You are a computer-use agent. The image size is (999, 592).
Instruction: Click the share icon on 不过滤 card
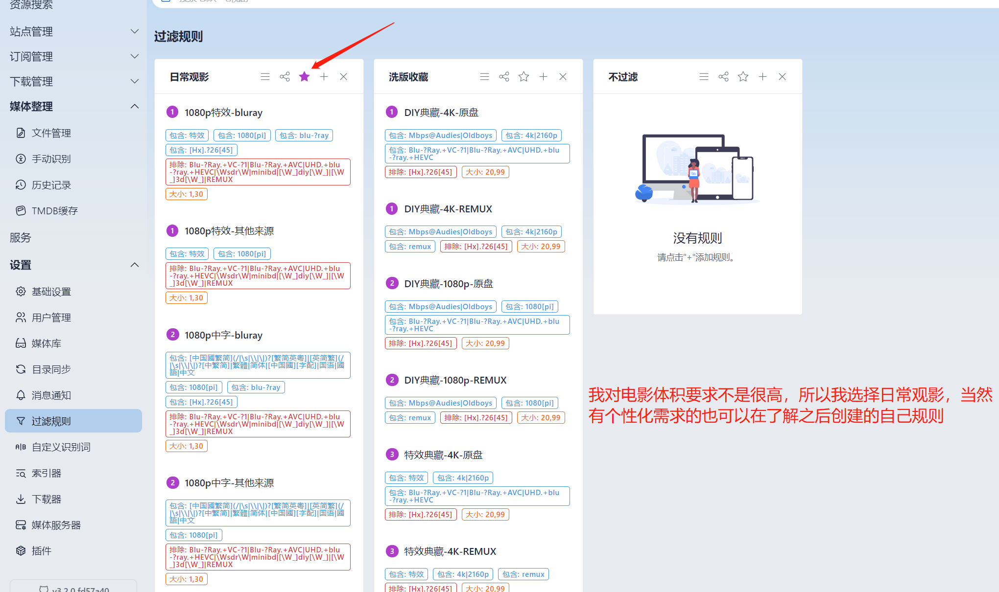click(723, 77)
